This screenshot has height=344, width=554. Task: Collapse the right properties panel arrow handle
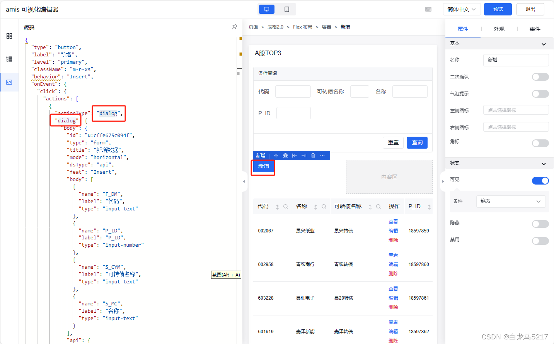(443, 181)
